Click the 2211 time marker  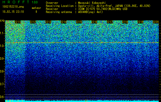(17, 22)
